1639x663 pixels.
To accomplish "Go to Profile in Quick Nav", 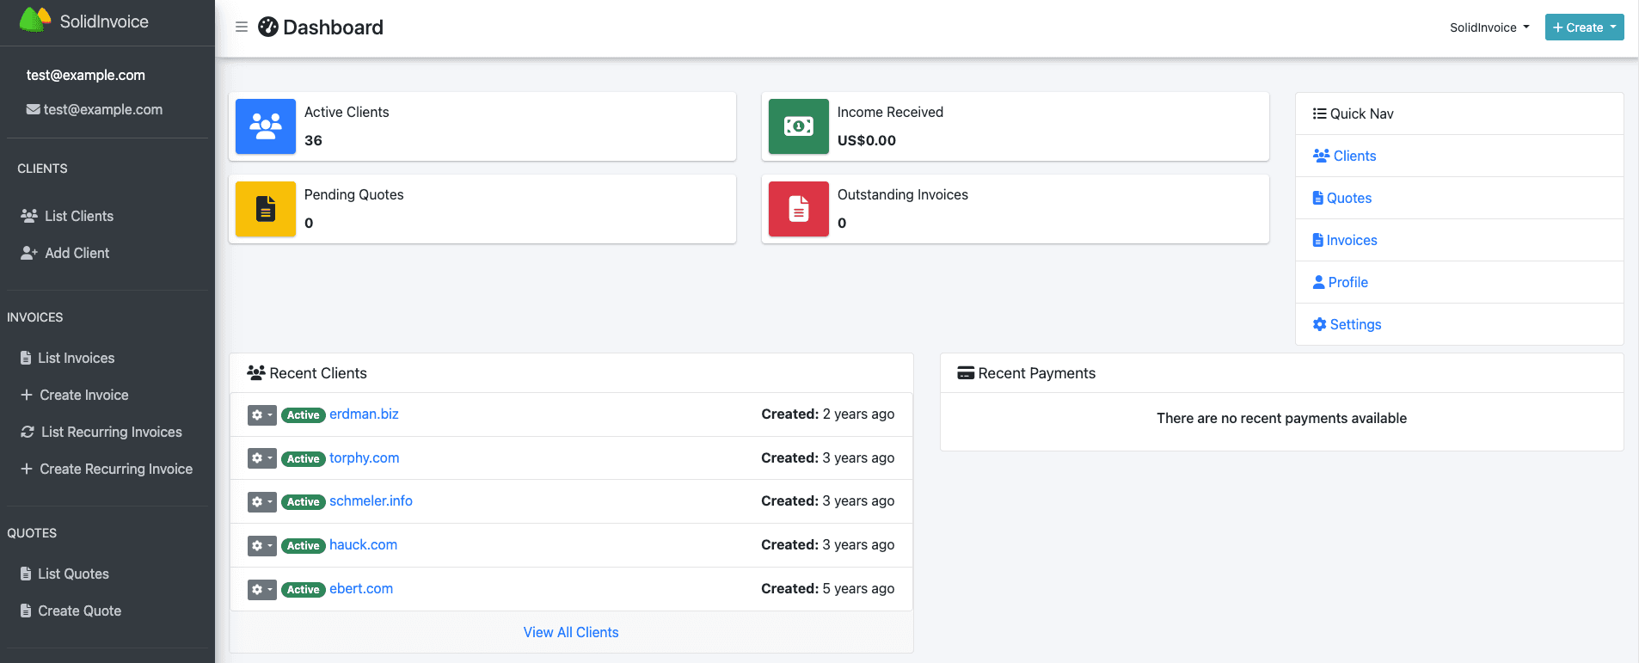I will [1347, 282].
